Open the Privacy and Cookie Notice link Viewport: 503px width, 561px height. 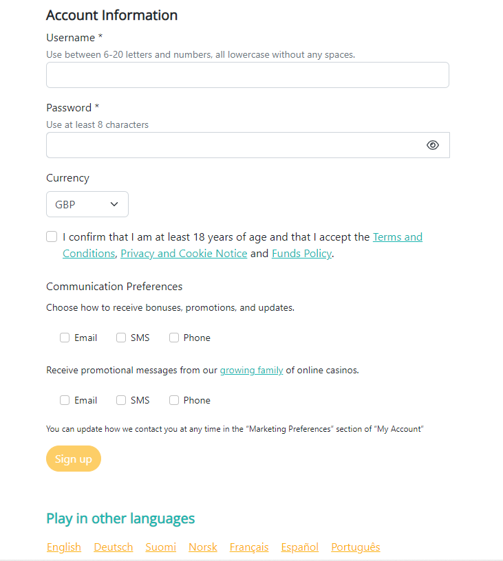(184, 253)
